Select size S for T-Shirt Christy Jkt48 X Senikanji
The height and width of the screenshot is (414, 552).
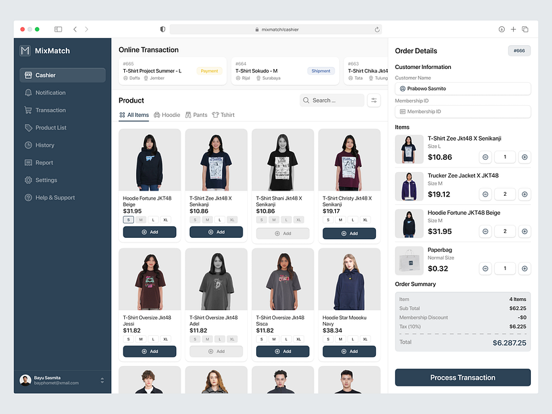click(328, 220)
